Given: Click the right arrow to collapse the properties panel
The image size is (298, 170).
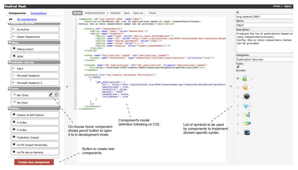Looking at the screenshot, I should [231, 87].
